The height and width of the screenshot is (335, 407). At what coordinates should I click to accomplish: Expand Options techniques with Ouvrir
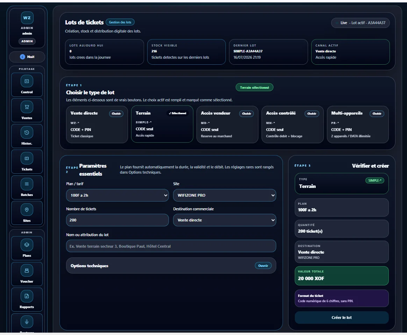click(263, 266)
